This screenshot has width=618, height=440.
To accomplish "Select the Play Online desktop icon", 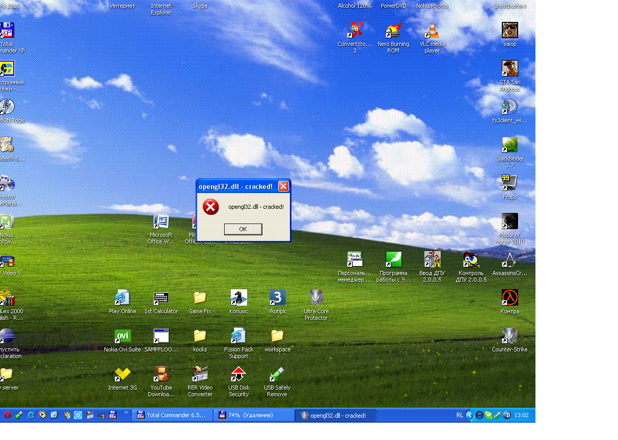I will point(123,302).
